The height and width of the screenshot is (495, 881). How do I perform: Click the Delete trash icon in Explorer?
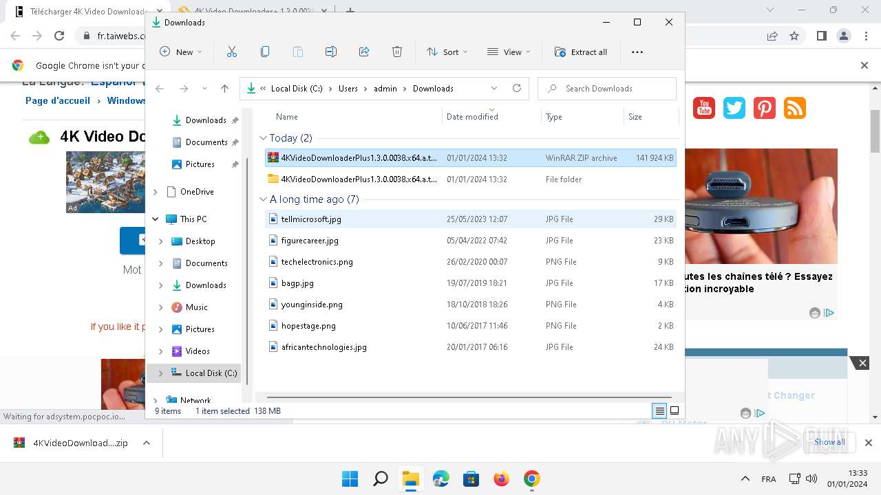[x=397, y=52]
